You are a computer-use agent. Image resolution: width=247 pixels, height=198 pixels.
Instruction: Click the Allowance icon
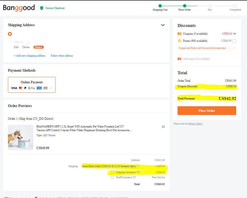[179, 59]
